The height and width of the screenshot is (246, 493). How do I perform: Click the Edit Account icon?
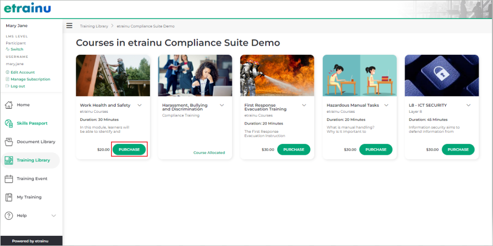coord(8,72)
